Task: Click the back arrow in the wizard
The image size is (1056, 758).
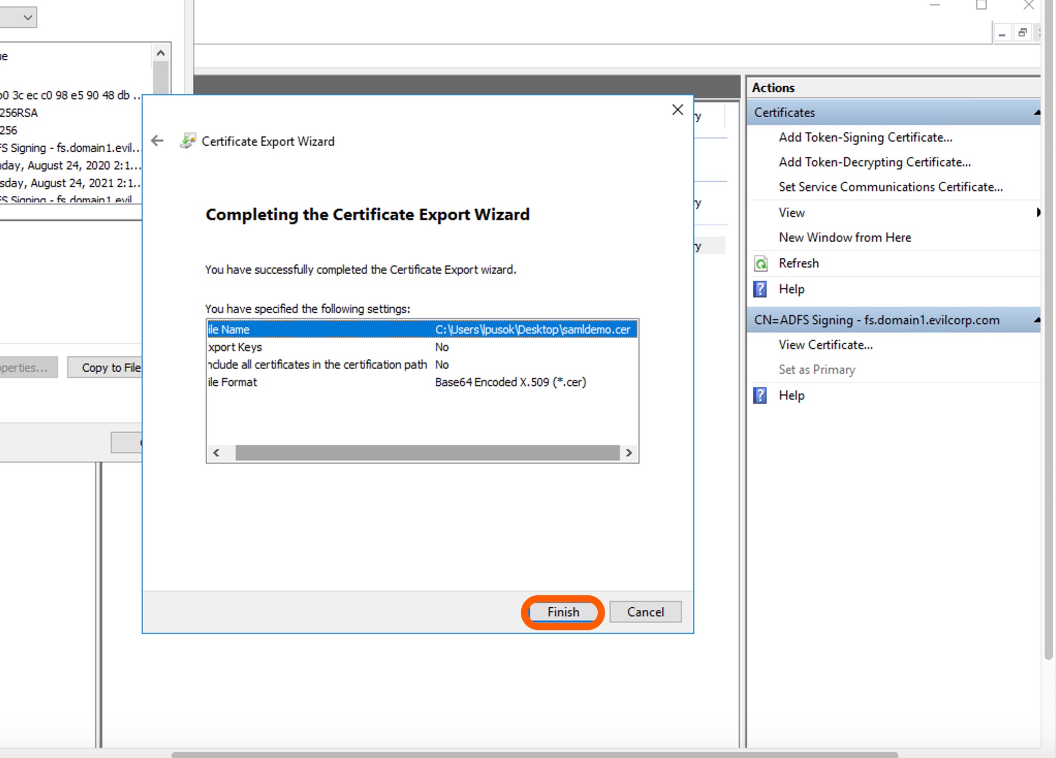Action: (x=157, y=140)
